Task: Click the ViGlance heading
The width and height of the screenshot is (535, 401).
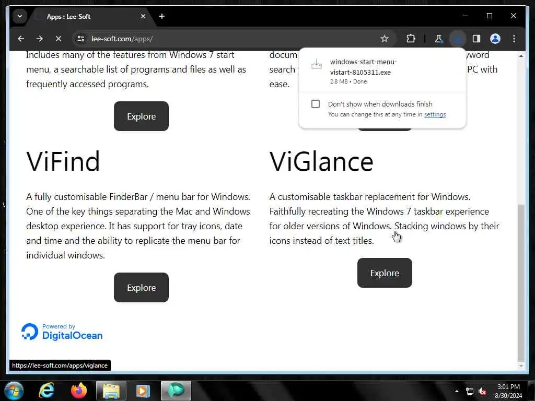Action: [321, 161]
